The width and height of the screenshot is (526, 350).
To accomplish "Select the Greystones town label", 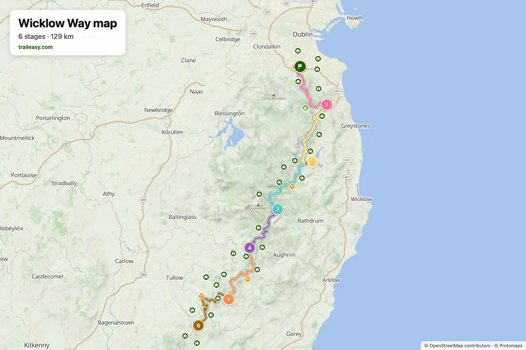I will point(356,126).
